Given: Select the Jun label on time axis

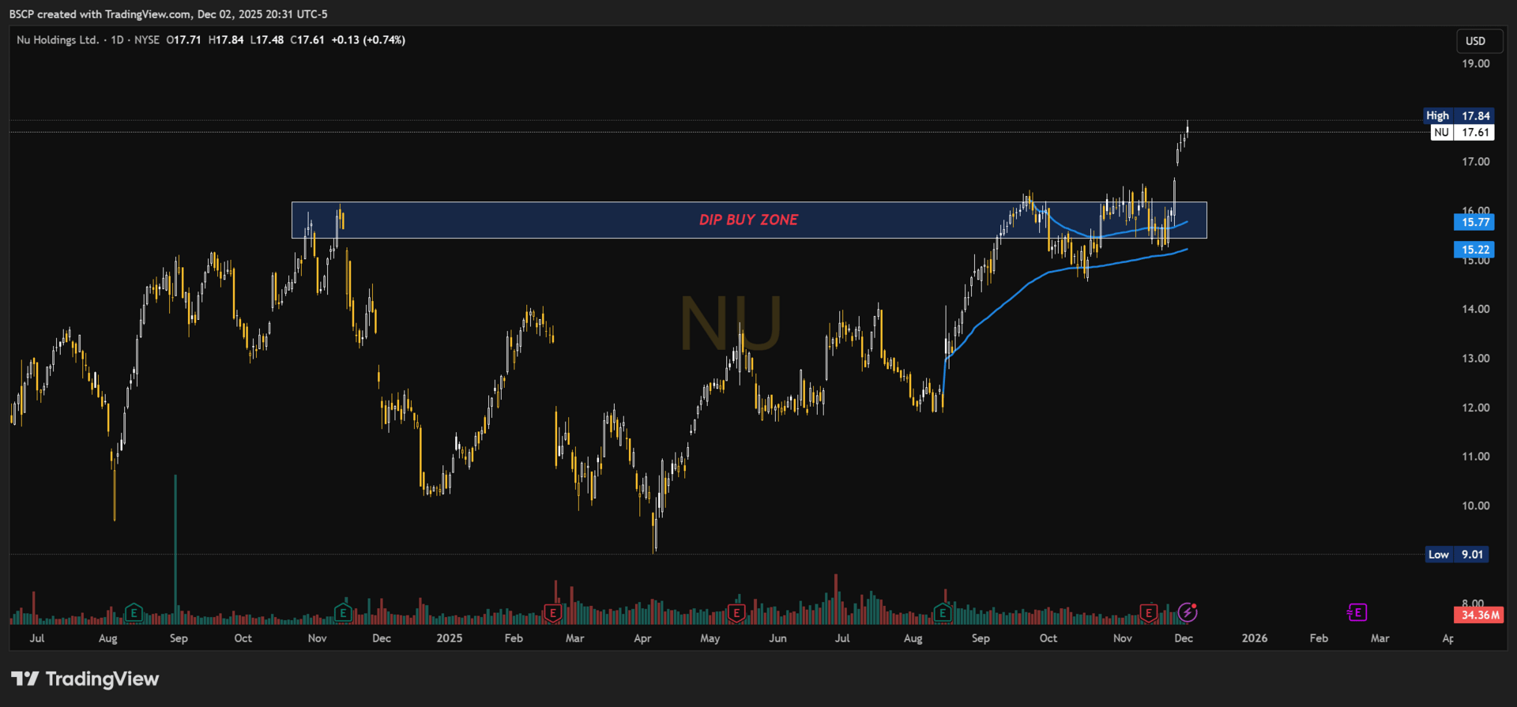Looking at the screenshot, I should (778, 638).
